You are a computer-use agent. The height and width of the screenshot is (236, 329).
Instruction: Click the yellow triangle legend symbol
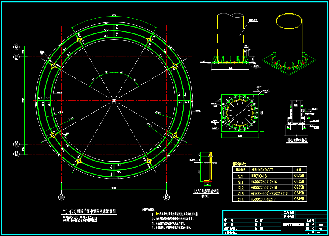[157, 214]
